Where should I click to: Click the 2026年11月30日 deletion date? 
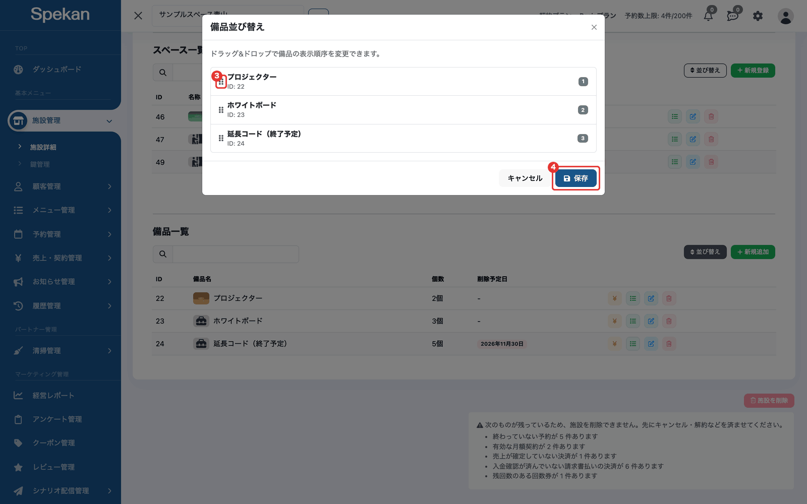click(x=502, y=344)
